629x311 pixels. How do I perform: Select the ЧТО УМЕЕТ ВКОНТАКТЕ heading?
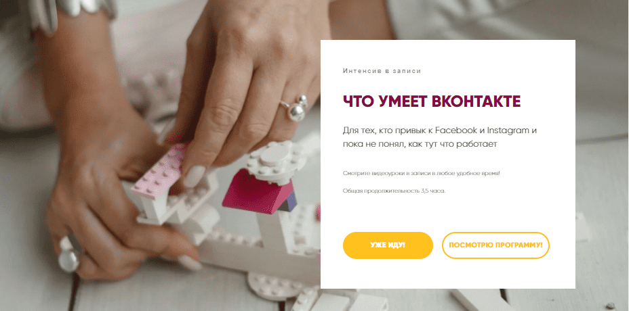pos(432,101)
